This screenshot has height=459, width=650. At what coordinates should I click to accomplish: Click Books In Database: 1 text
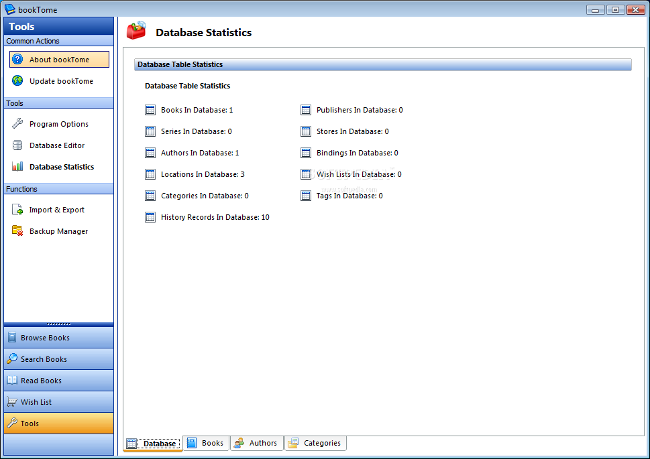click(197, 110)
